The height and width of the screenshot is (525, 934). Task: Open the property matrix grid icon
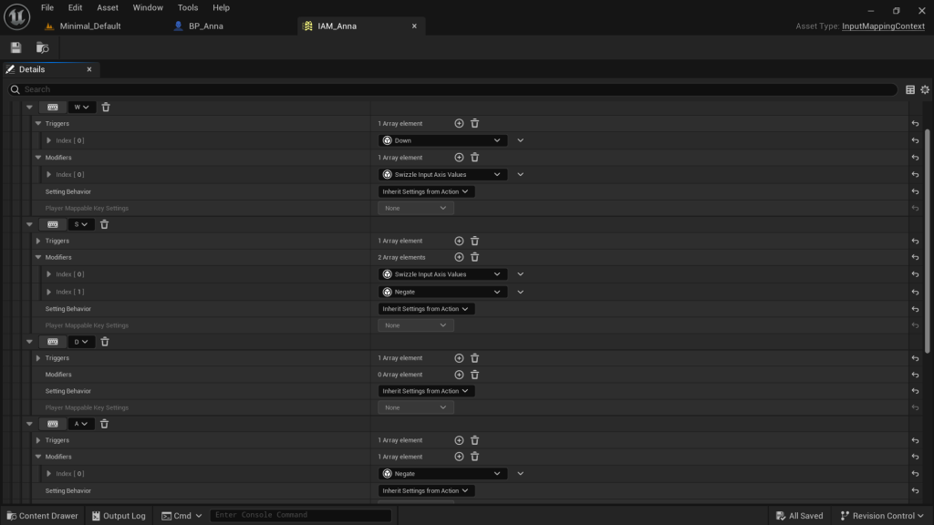pyautogui.click(x=910, y=89)
